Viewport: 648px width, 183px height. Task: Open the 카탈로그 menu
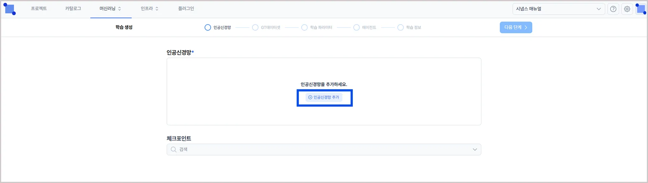coord(73,9)
